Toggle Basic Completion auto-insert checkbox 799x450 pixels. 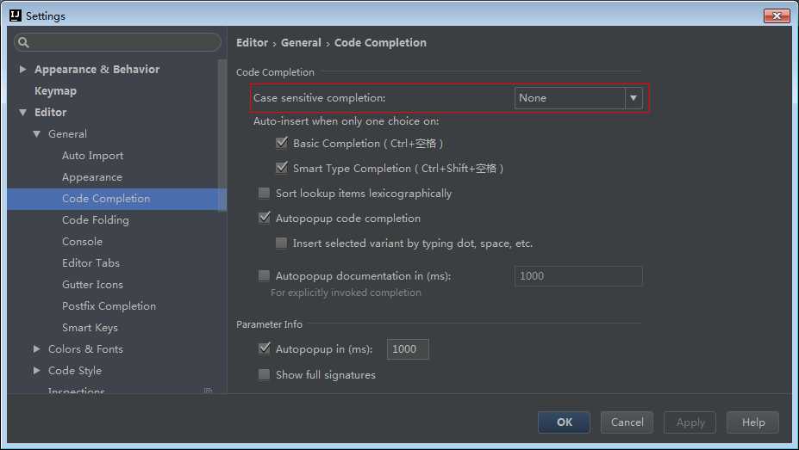281,142
